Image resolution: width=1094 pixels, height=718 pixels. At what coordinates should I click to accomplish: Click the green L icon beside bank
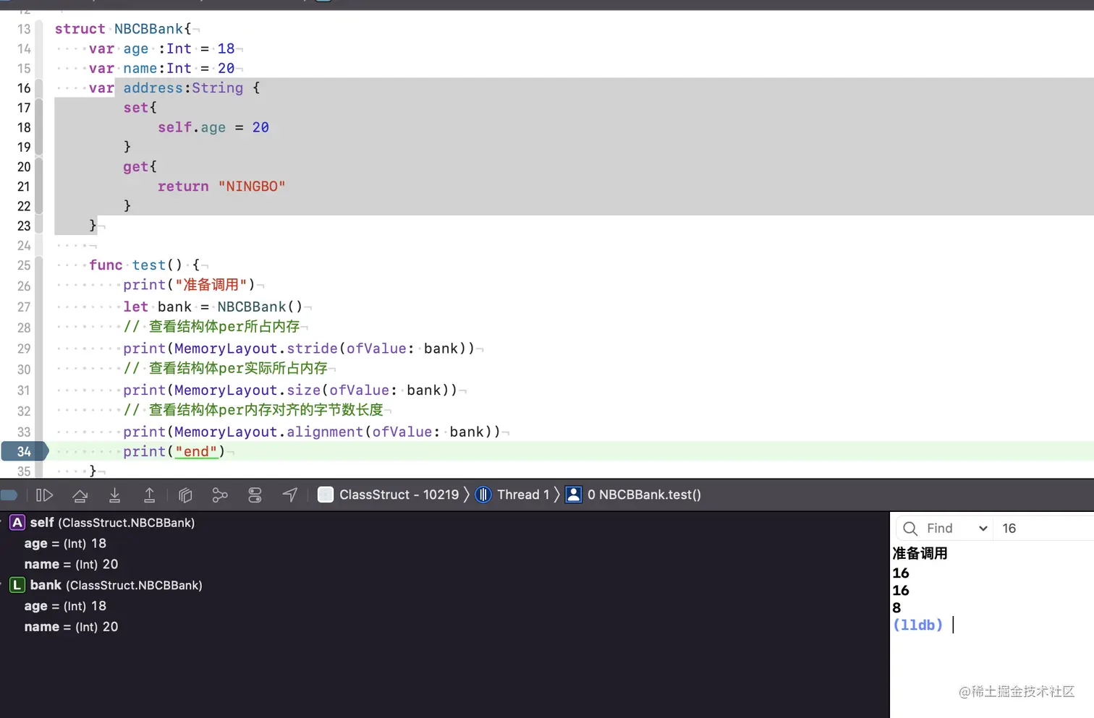point(17,585)
